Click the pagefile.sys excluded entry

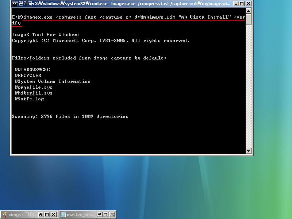pyautogui.click(x=34, y=87)
